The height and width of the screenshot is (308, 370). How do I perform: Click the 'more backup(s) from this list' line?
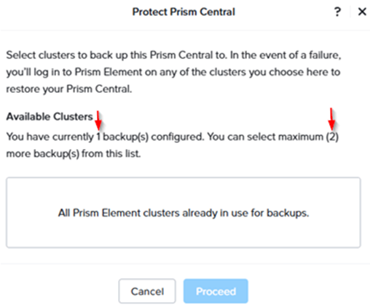pos(74,153)
